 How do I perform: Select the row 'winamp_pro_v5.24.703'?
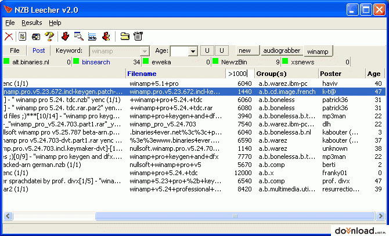click(195, 124)
